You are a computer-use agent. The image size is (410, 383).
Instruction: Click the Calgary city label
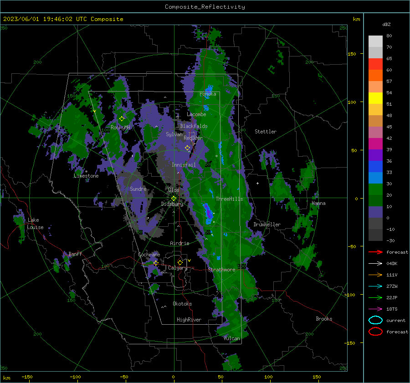tap(178, 268)
